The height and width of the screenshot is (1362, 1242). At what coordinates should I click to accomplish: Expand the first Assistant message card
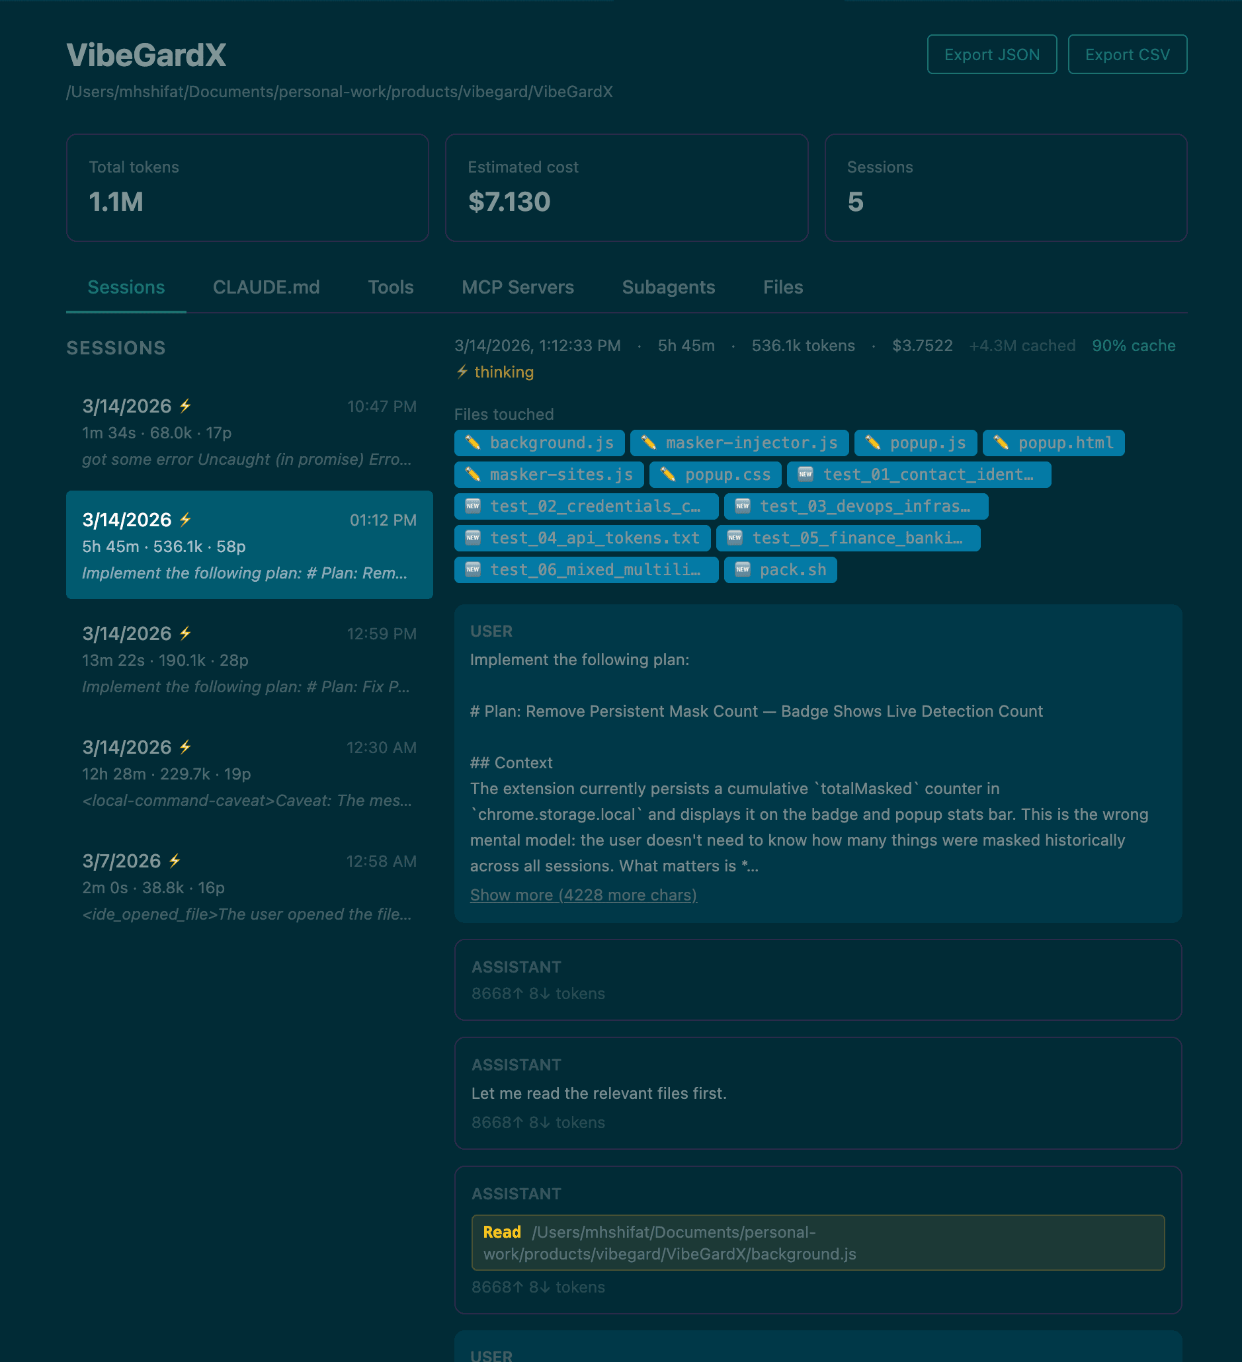tap(817, 980)
